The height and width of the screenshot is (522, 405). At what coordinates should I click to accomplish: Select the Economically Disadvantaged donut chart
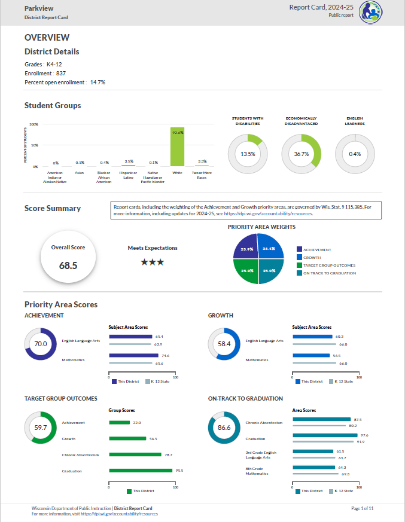[x=302, y=154]
